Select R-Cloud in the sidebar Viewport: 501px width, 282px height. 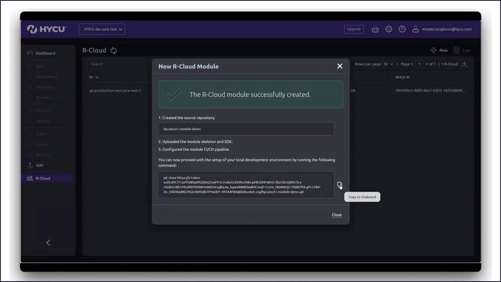[x=43, y=178]
